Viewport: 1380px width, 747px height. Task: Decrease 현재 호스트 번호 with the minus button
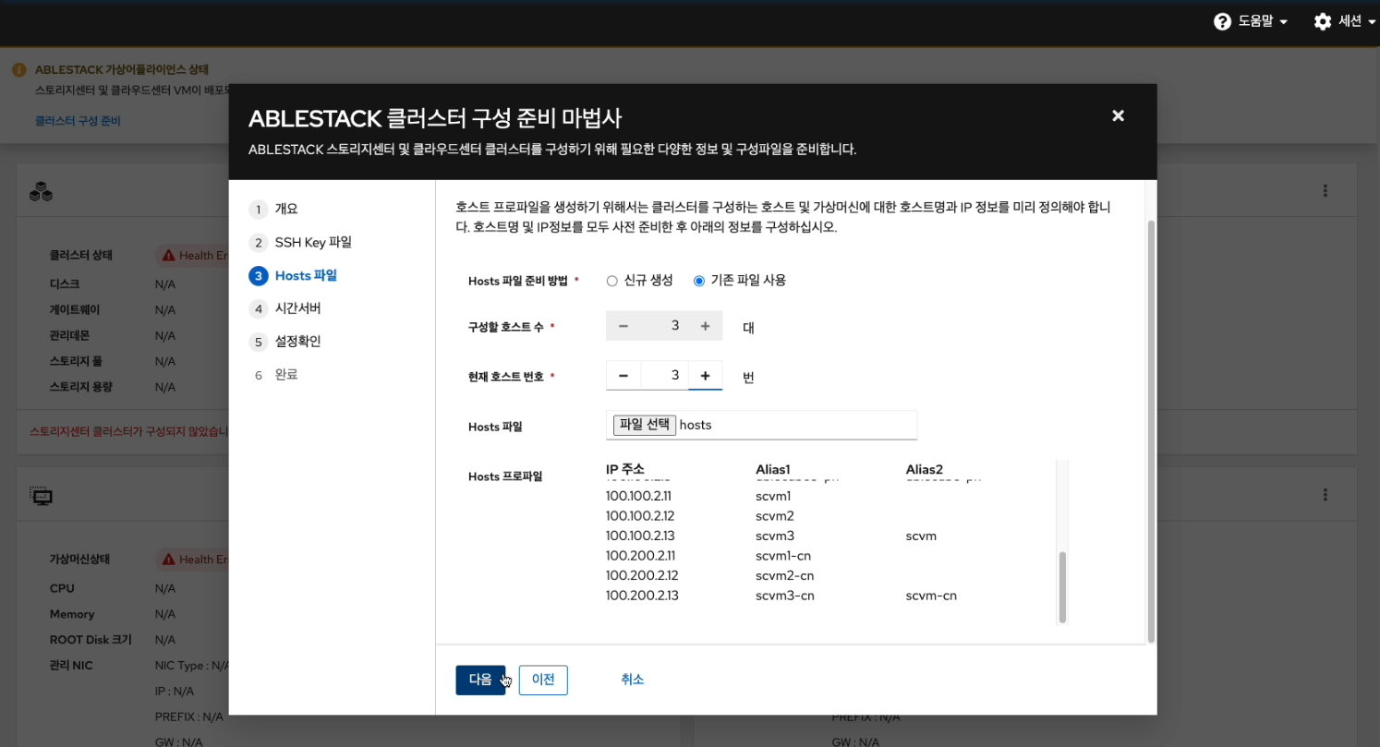pos(623,375)
